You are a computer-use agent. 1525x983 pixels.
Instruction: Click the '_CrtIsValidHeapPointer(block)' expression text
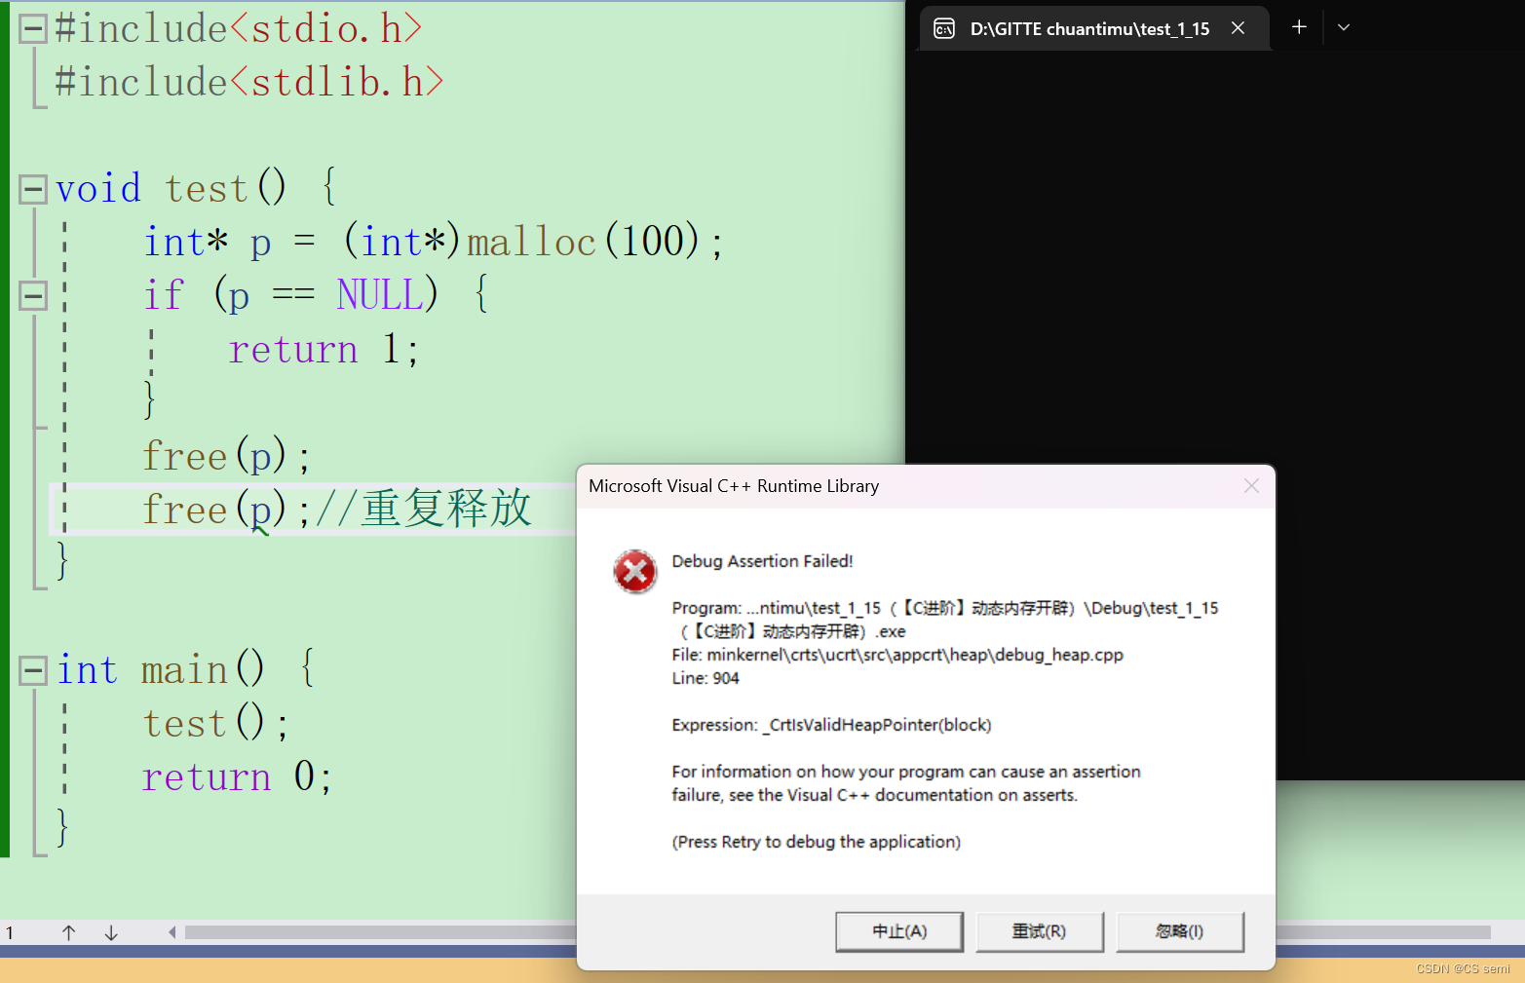(x=878, y=725)
